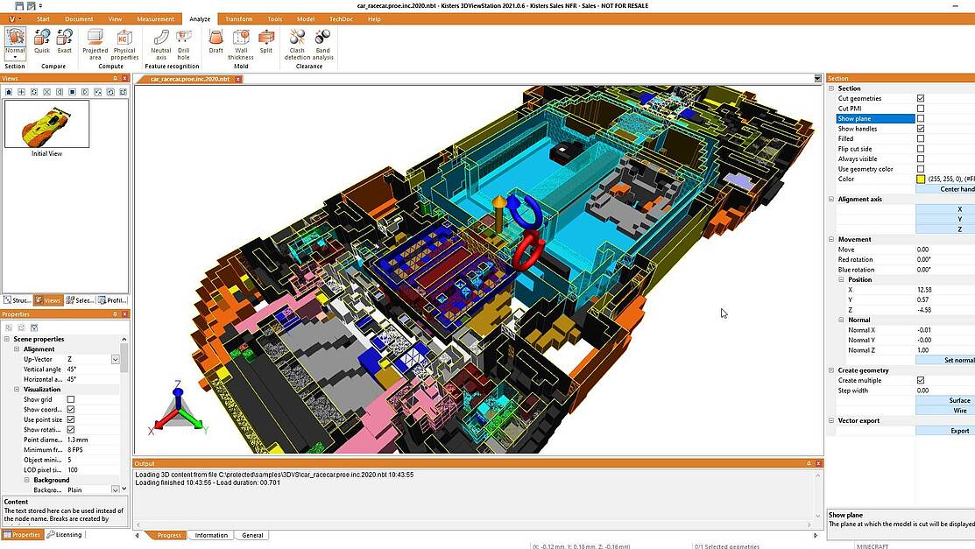Image resolution: width=975 pixels, height=549 pixels.
Task: Pin the Output panel
Action: point(809,463)
